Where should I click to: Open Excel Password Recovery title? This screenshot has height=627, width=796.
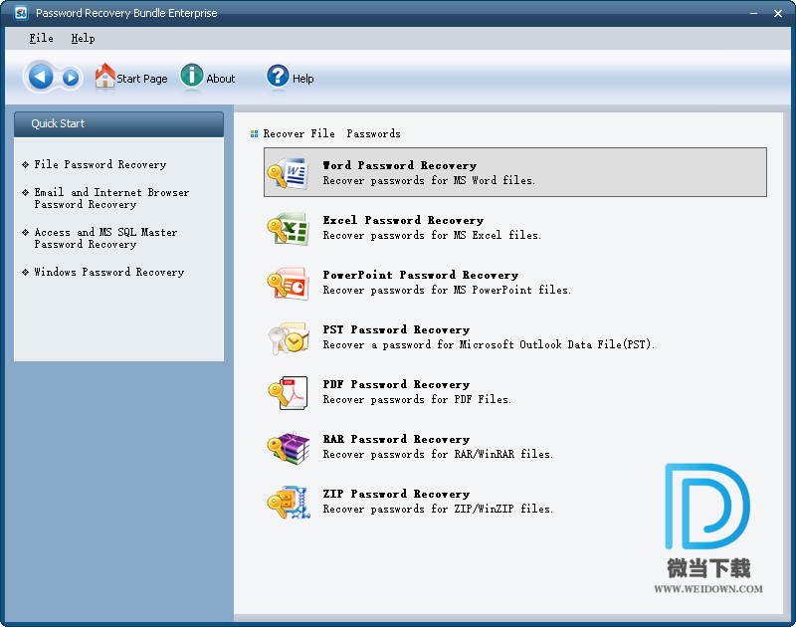click(403, 220)
